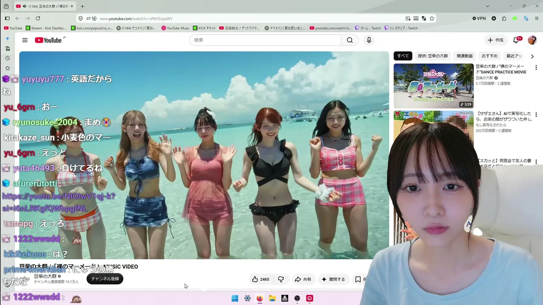Go forward in browser history
This screenshot has width=543, height=305.
coord(28,18)
